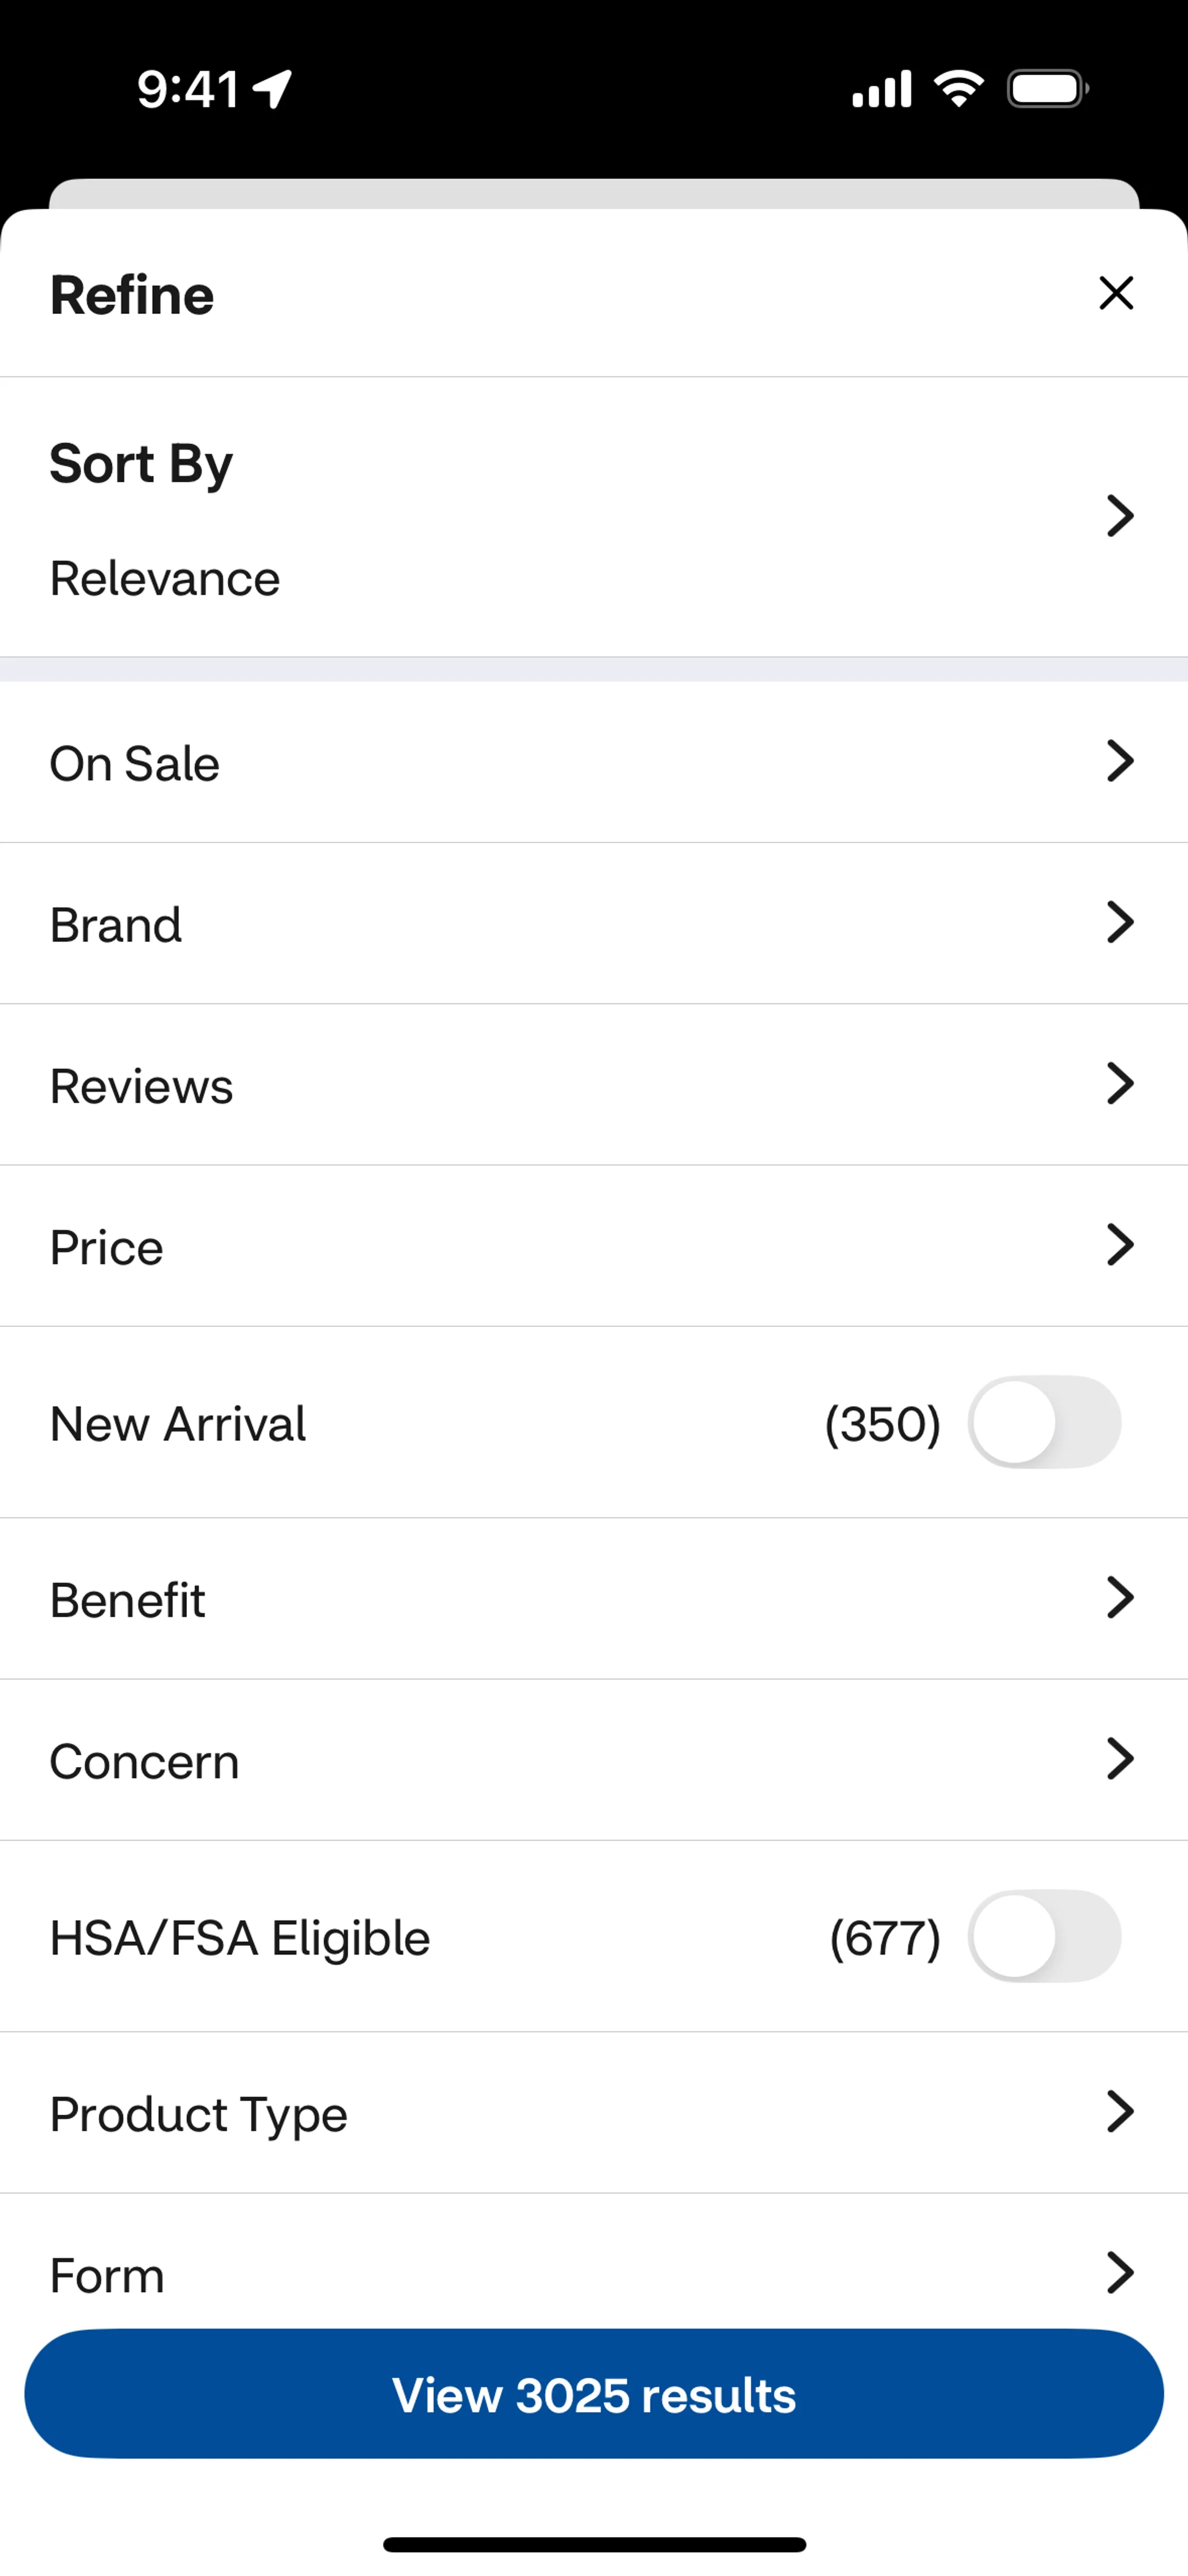Open the Form filter chevron
The height and width of the screenshot is (2576, 1188).
pos(1120,2273)
